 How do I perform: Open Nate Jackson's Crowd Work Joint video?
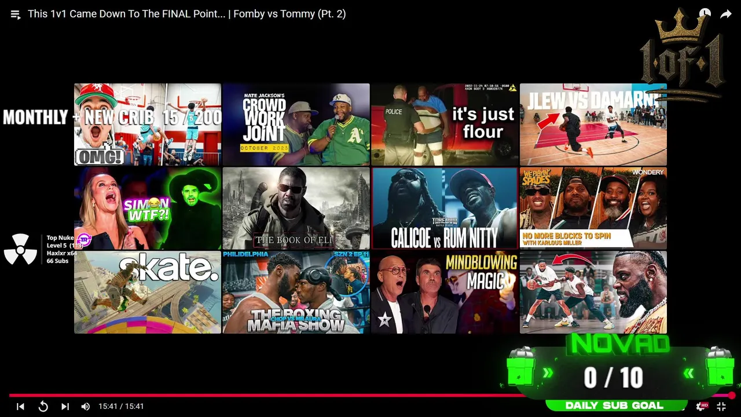tap(296, 125)
